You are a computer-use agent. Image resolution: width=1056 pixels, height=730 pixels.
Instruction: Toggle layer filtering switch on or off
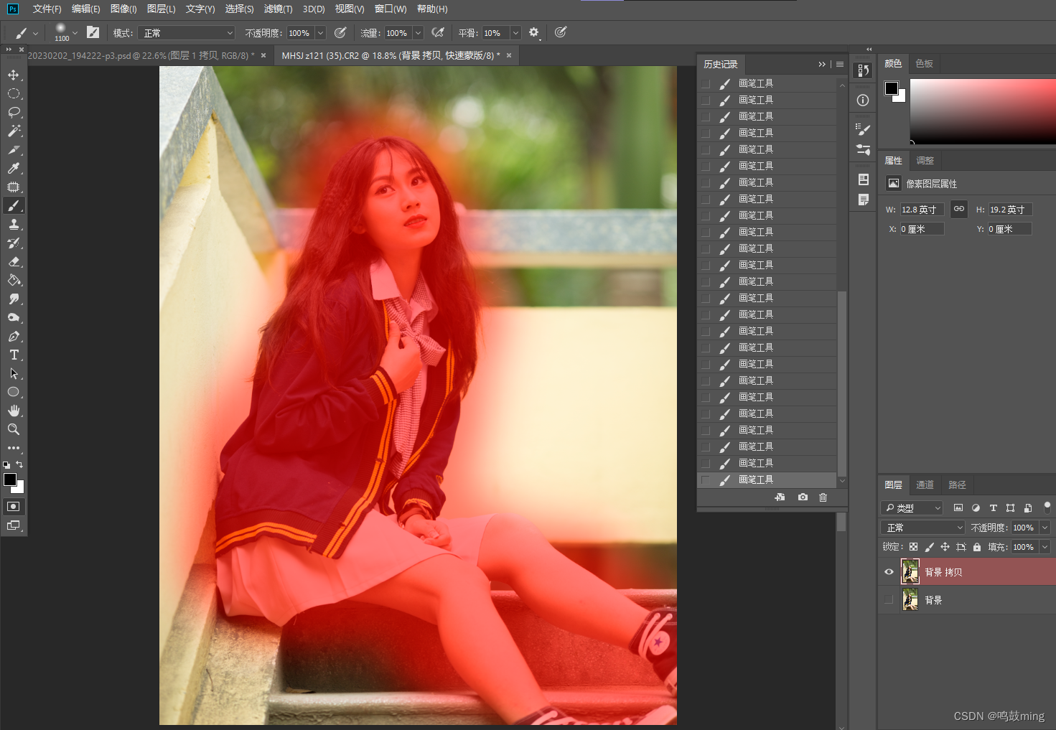tap(1047, 507)
